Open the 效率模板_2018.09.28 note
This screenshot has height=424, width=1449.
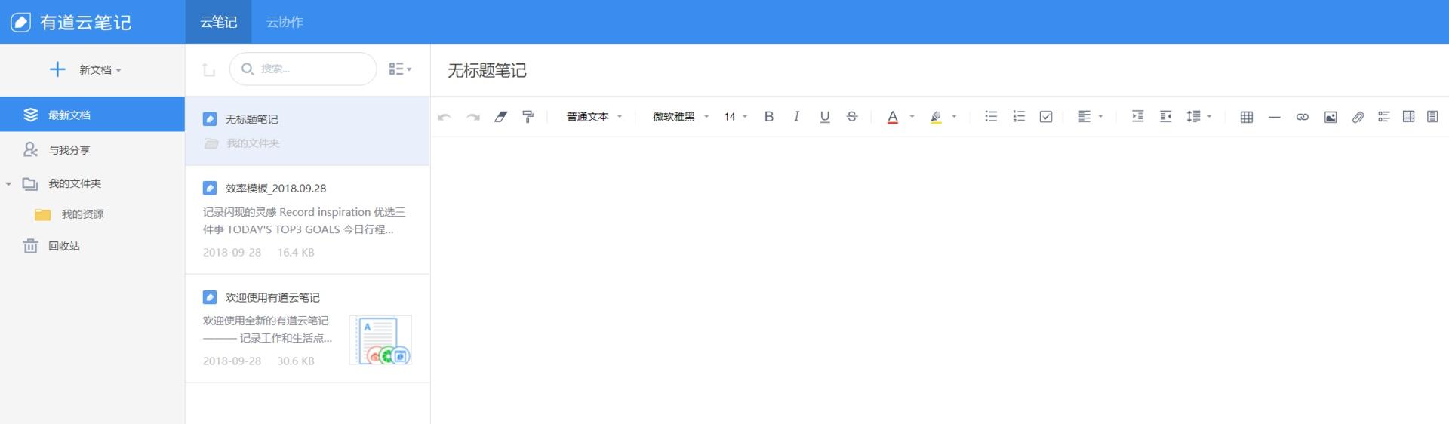[x=308, y=220]
